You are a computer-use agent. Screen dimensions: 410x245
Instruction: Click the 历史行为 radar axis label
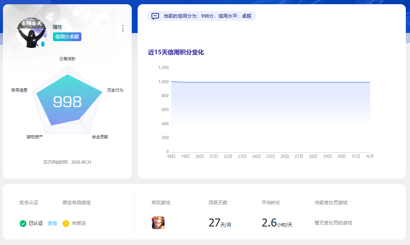pyautogui.click(x=115, y=90)
